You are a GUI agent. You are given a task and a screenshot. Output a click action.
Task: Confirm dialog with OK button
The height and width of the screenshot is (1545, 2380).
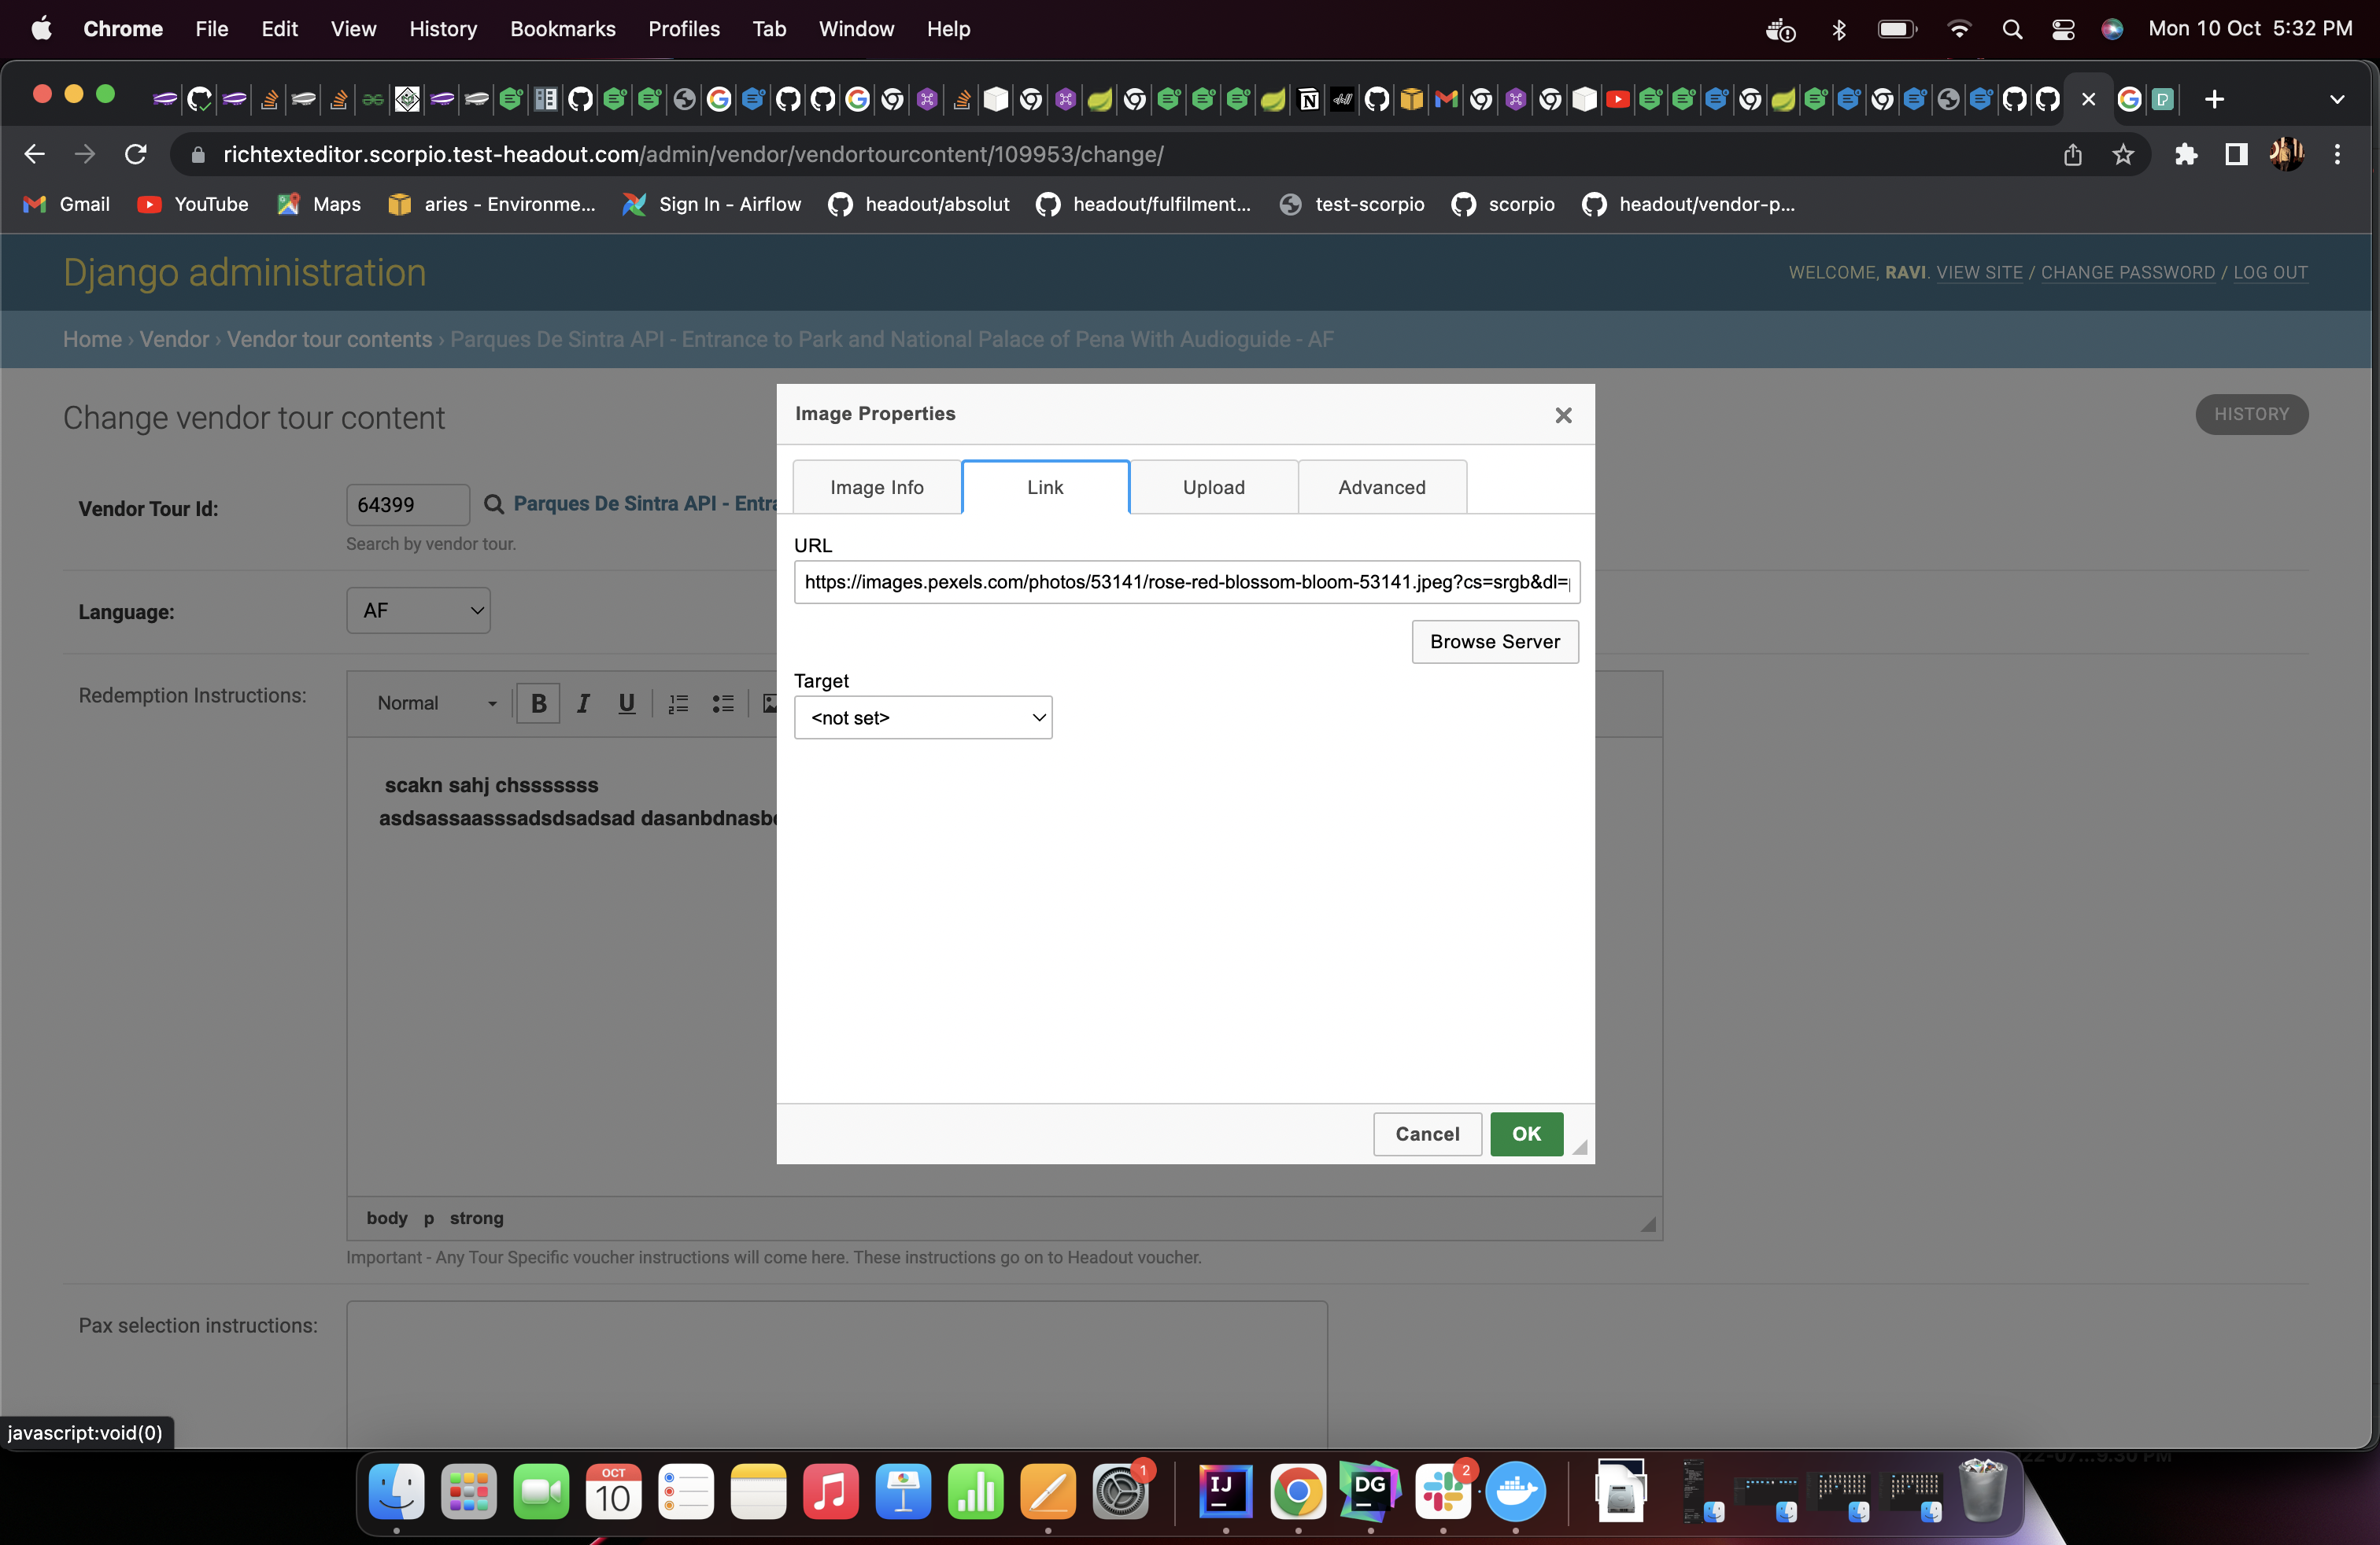[x=1526, y=1134]
